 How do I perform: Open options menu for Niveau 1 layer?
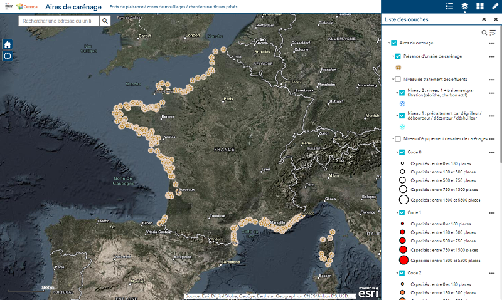[492, 116]
